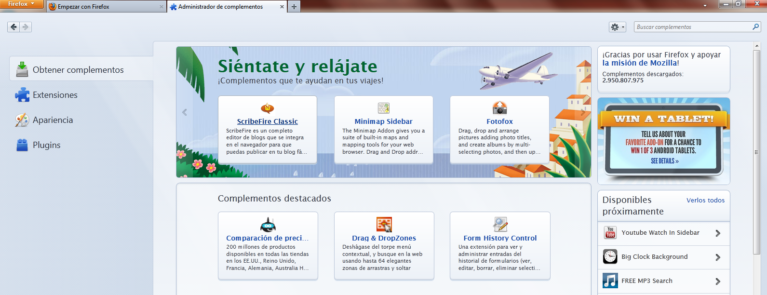The image size is (767, 295).
Task: Click the Buscar complementos search field
Action: pos(692,27)
